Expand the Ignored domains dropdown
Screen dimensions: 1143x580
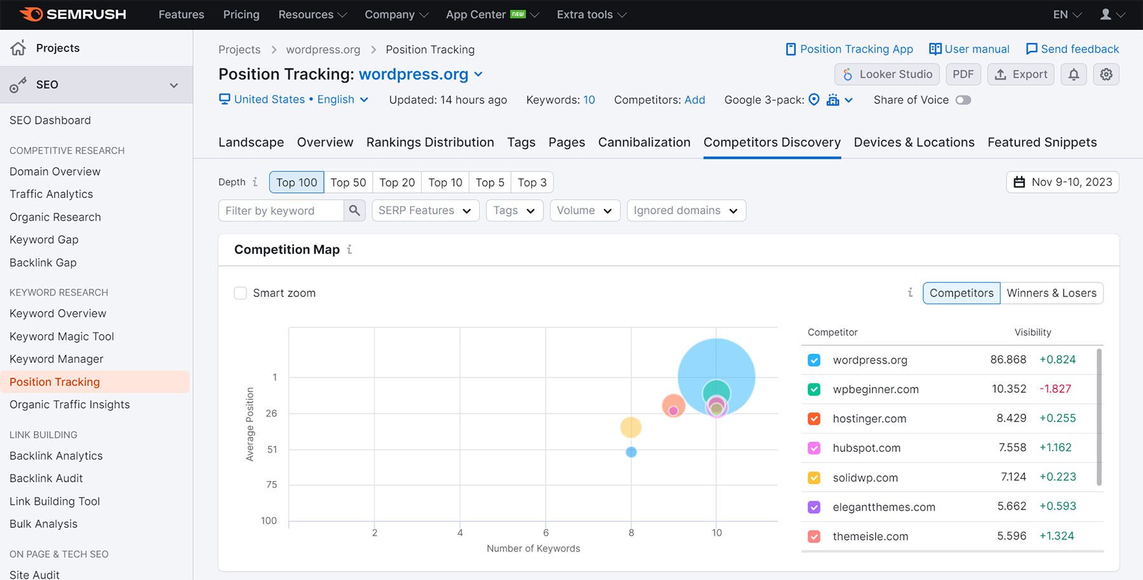686,210
